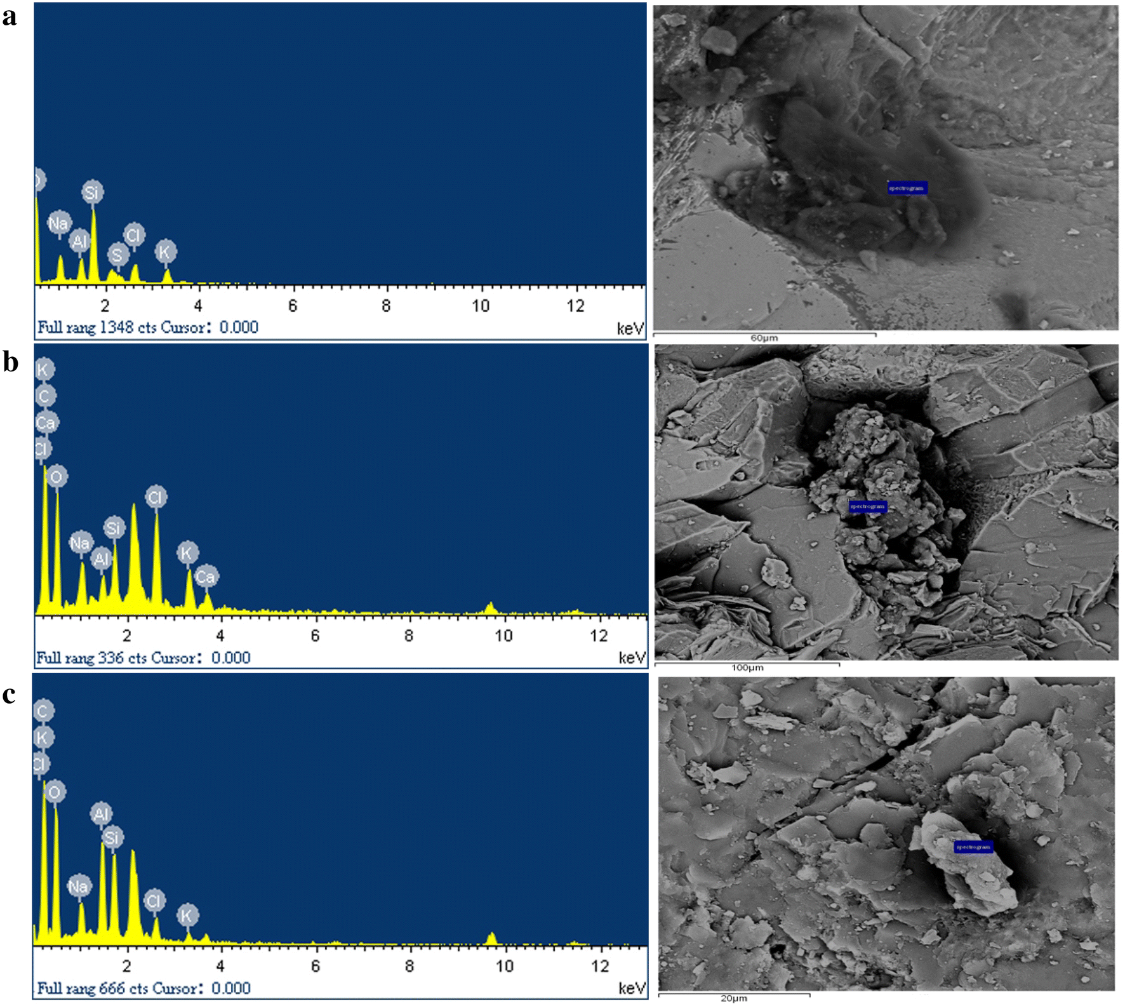1125x1006 pixels.
Task: Select the Cl peak label in spectrum a
Action: [x=134, y=235]
